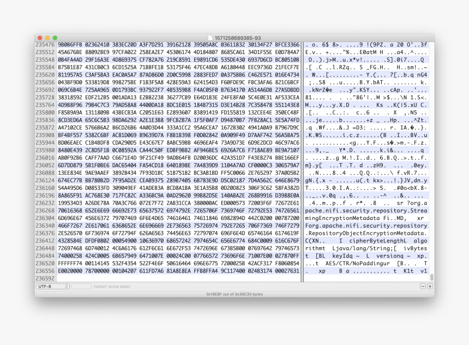Viewport: 469px width, 345px height.
Task: Click hex group 70616368
Action: click(x=70, y=211)
